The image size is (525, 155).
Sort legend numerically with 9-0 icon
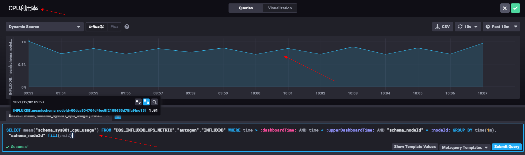click(x=146, y=102)
